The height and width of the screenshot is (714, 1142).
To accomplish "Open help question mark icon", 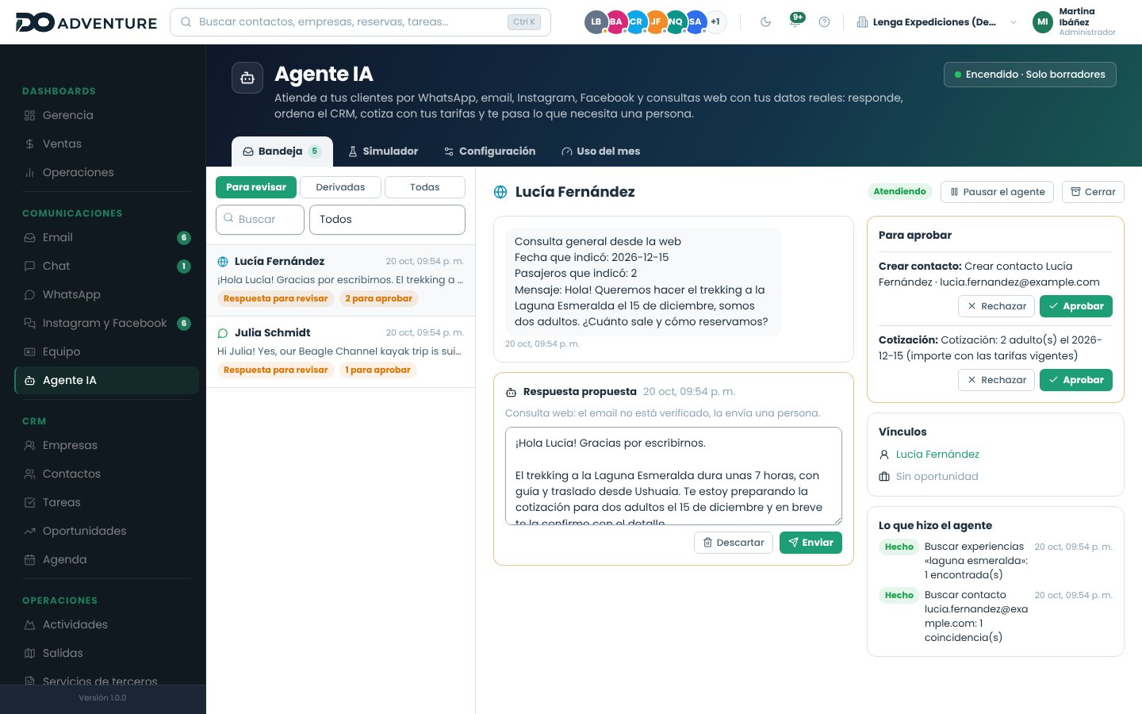I will pyautogui.click(x=824, y=22).
